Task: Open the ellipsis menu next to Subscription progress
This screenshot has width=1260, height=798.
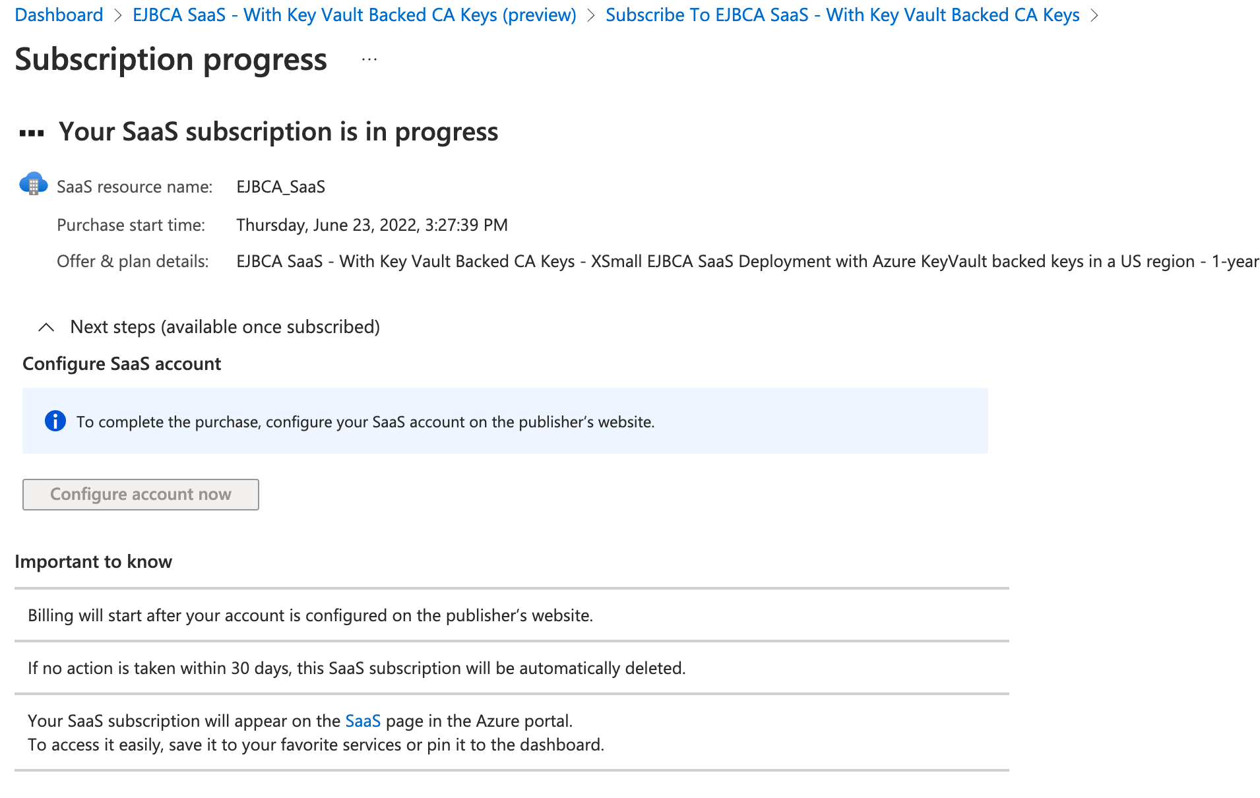Action: tap(369, 60)
